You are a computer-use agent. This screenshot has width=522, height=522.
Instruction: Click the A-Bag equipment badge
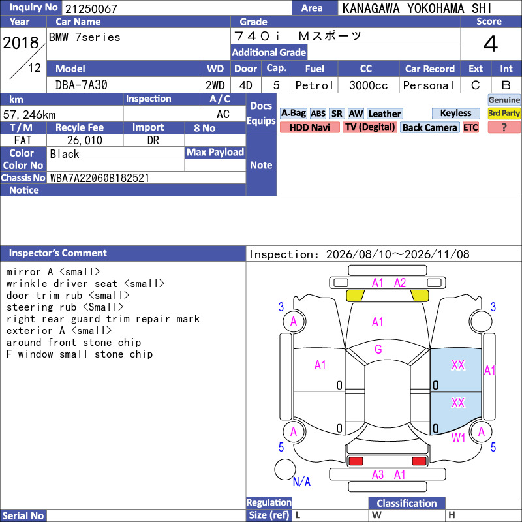tap(293, 114)
